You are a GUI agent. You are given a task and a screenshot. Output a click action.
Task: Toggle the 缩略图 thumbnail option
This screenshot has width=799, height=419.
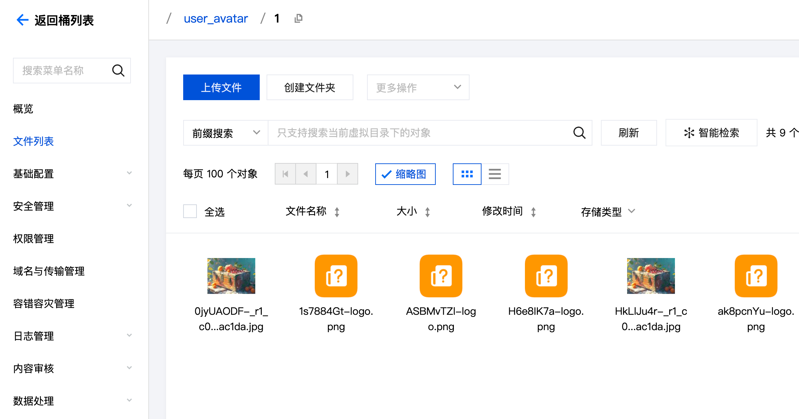(405, 174)
